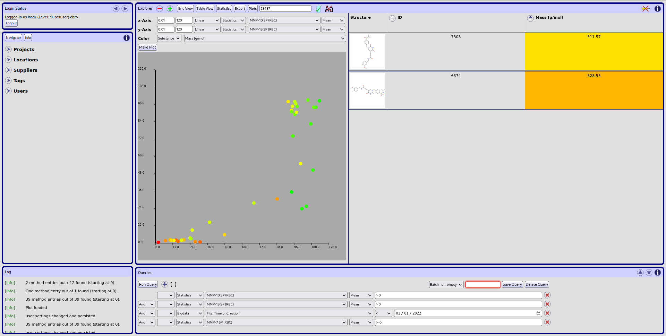Click yellow mass cell 511.57
The height and width of the screenshot is (336, 666).
[x=594, y=52]
